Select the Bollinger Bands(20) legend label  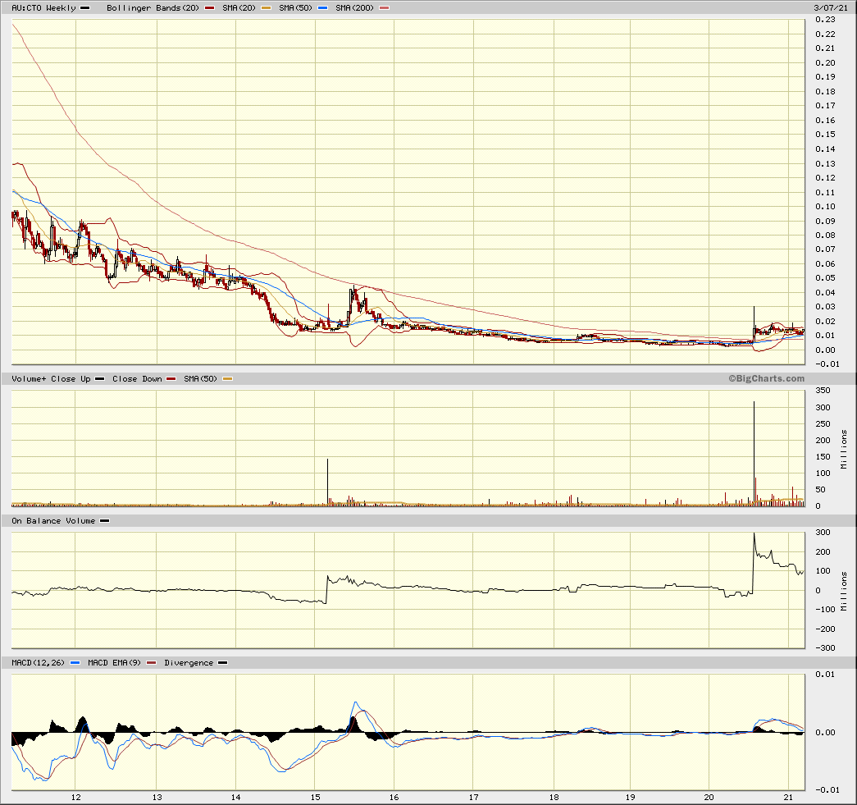point(153,8)
